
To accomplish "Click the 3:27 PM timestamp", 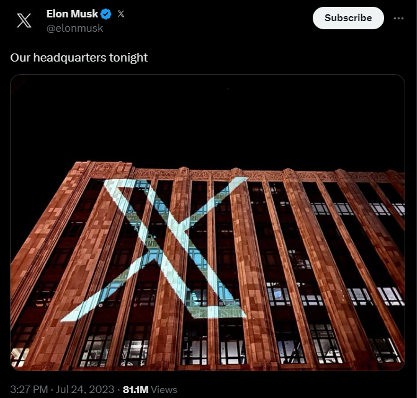I will (x=30, y=389).
